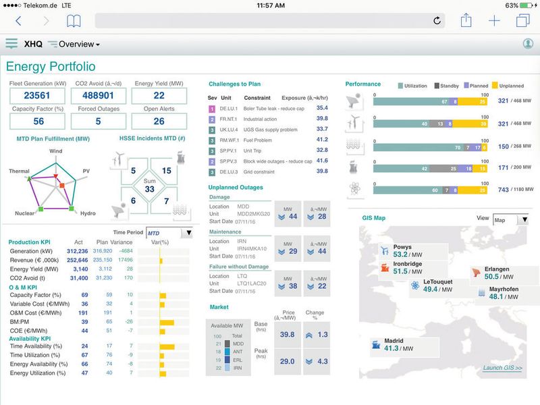Click the Madrid plant map icon
Screen dimensions: 540x405
pos(376,344)
